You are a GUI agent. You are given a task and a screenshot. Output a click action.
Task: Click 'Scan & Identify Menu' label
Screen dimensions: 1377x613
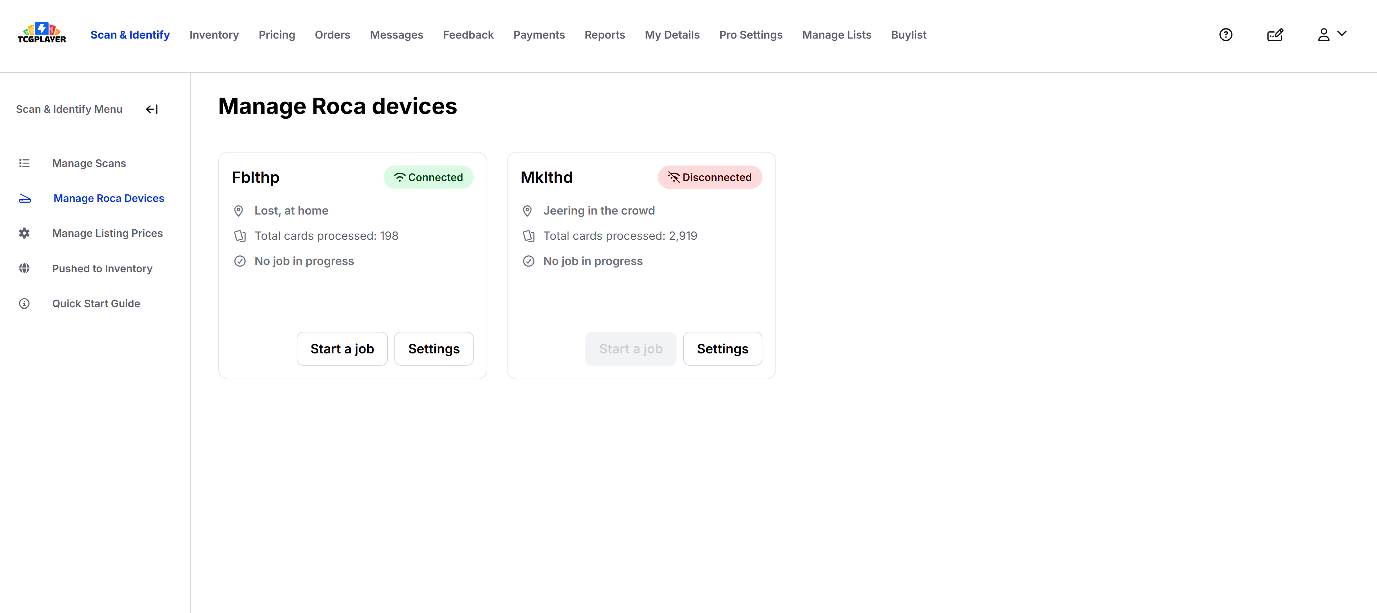pos(69,109)
